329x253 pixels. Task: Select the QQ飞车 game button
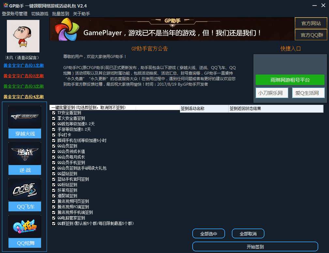[25, 206]
